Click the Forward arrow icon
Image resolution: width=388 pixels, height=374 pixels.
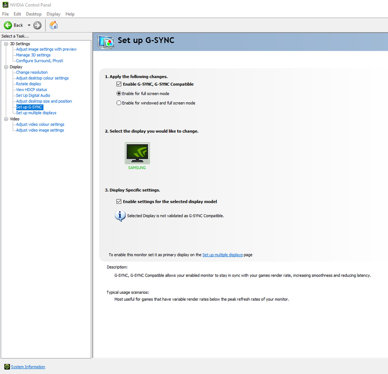(x=37, y=25)
